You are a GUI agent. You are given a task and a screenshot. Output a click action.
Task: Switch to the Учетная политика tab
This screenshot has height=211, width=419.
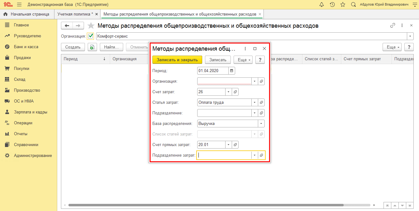pos(77,14)
